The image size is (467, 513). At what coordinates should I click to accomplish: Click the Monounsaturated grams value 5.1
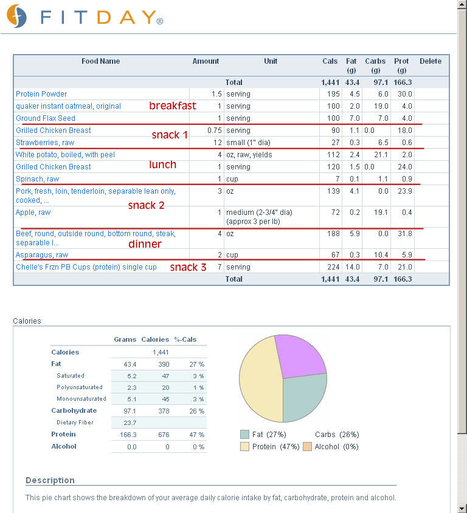coord(132,399)
